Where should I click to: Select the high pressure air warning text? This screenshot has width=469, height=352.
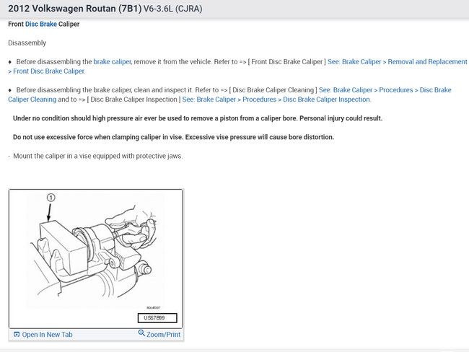click(x=198, y=118)
